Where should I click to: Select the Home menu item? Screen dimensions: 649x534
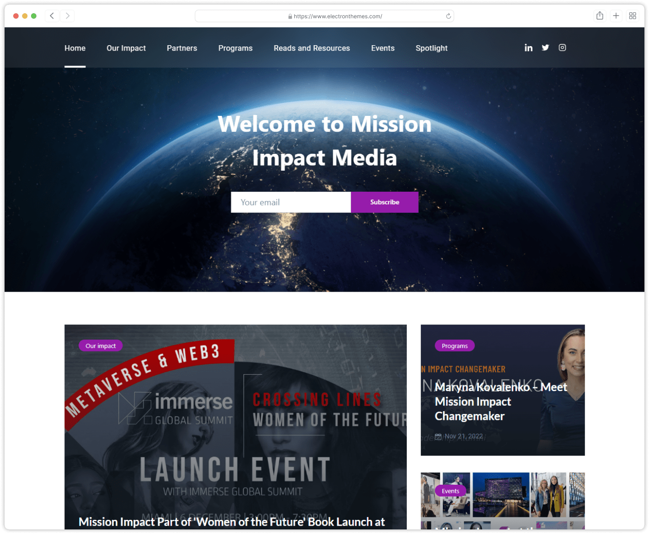(x=75, y=48)
